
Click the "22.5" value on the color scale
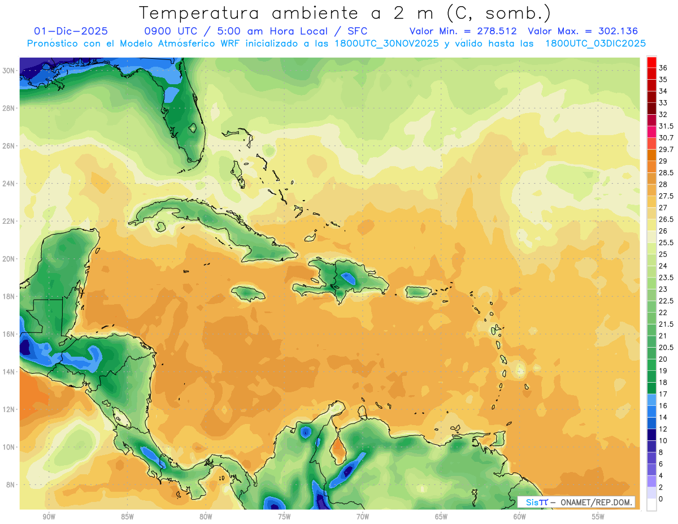[x=666, y=301]
